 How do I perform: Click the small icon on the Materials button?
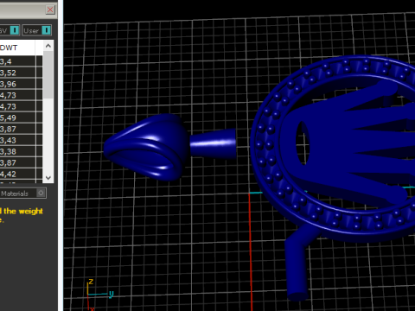[41, 193]
